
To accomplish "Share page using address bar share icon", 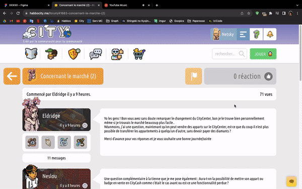I will [x=242, y=13].
